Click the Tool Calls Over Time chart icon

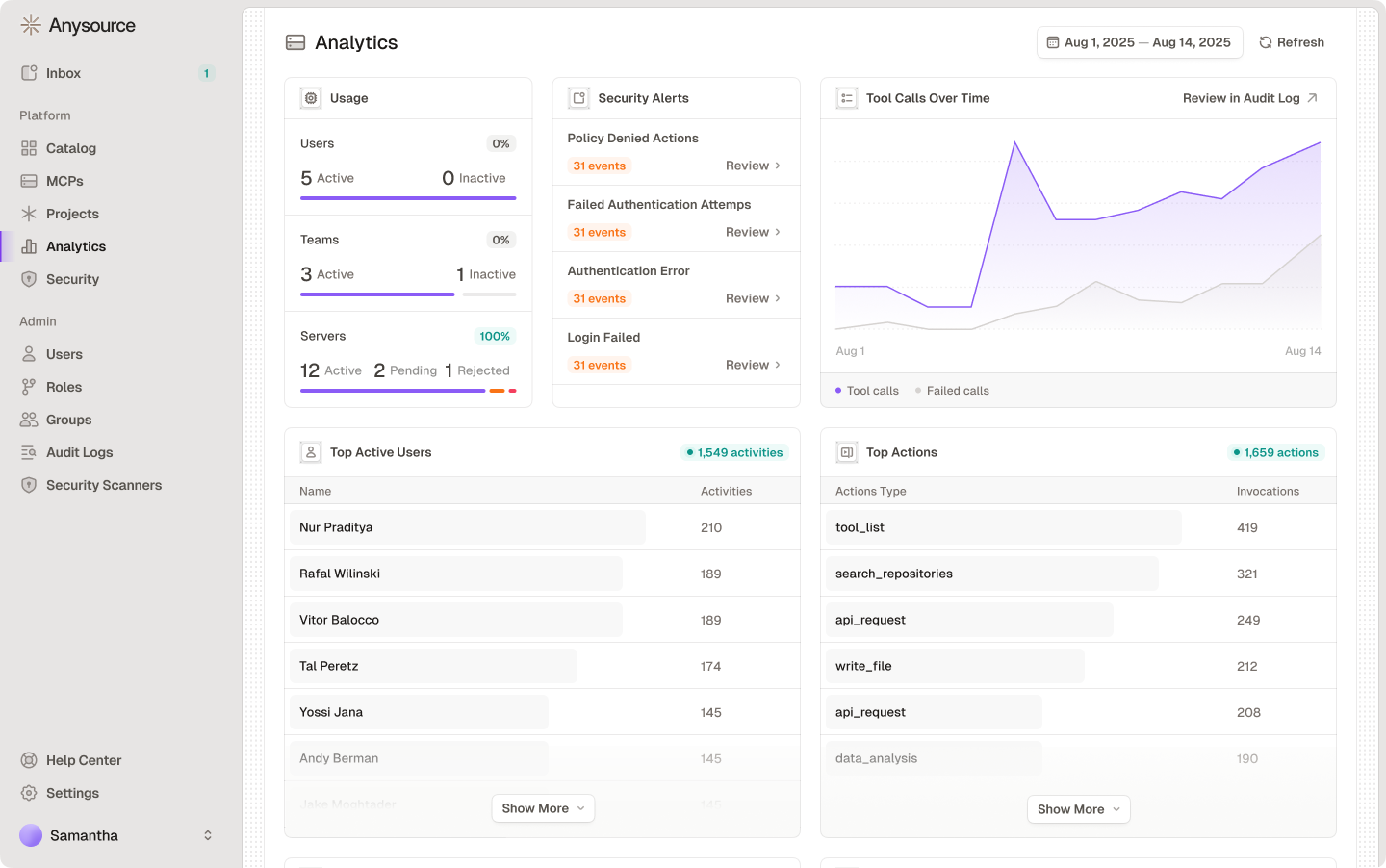coord(846,97)
